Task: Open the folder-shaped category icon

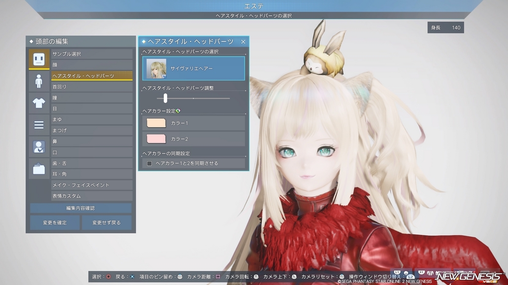Action: click(39, 169)
